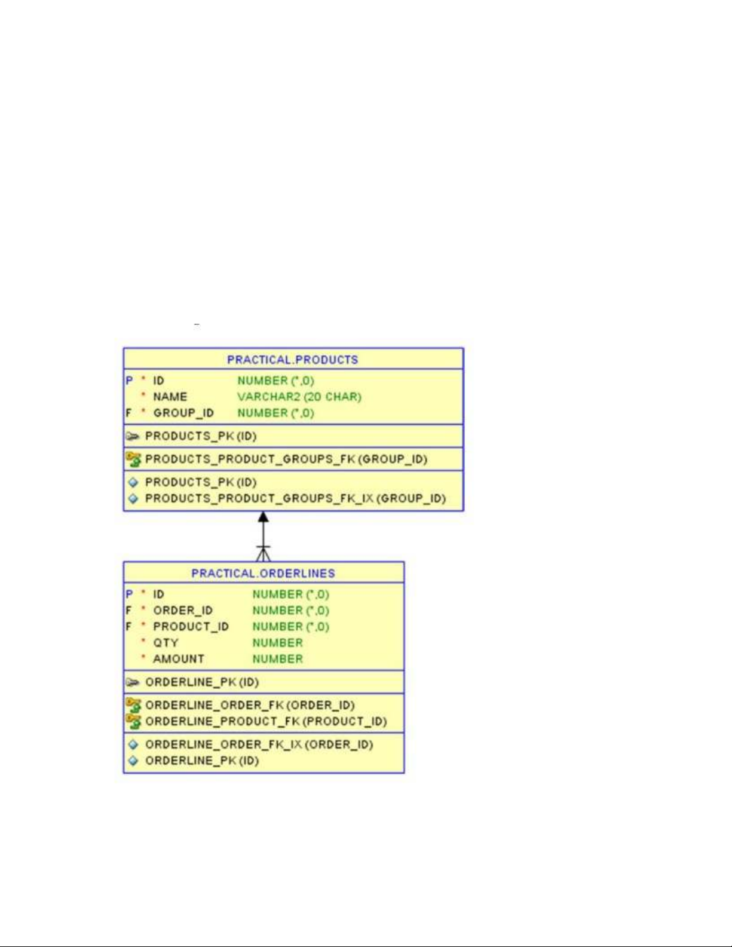Click the crow's foot connector above ORDERLINES

[263, 554]
